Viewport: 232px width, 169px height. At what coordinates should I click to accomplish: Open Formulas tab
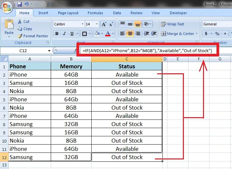(x=95, y=13)
